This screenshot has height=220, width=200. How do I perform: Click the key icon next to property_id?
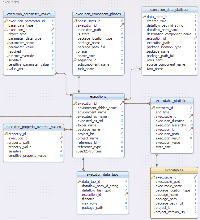click(x=6, y=134)
